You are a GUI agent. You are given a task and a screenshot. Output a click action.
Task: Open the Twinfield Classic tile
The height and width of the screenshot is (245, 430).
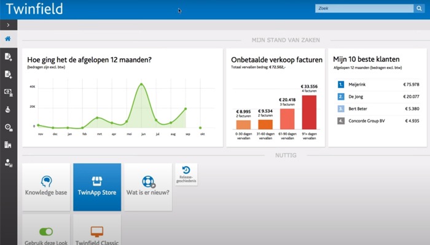tap(97, 230)
